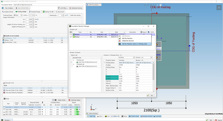Click the Optimize Rebar button
Viewport: 223px width, 121px height.
pos(75,100)
